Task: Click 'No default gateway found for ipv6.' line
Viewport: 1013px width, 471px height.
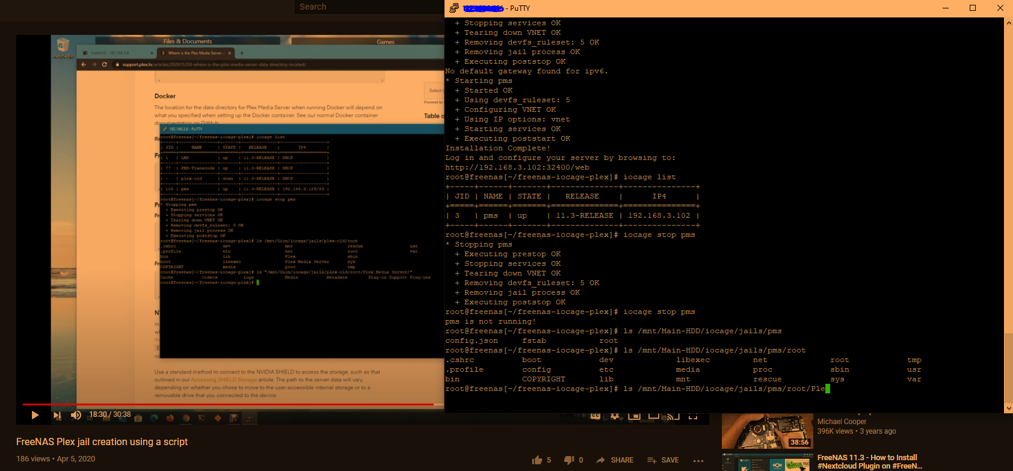Action: coord(527,71)
